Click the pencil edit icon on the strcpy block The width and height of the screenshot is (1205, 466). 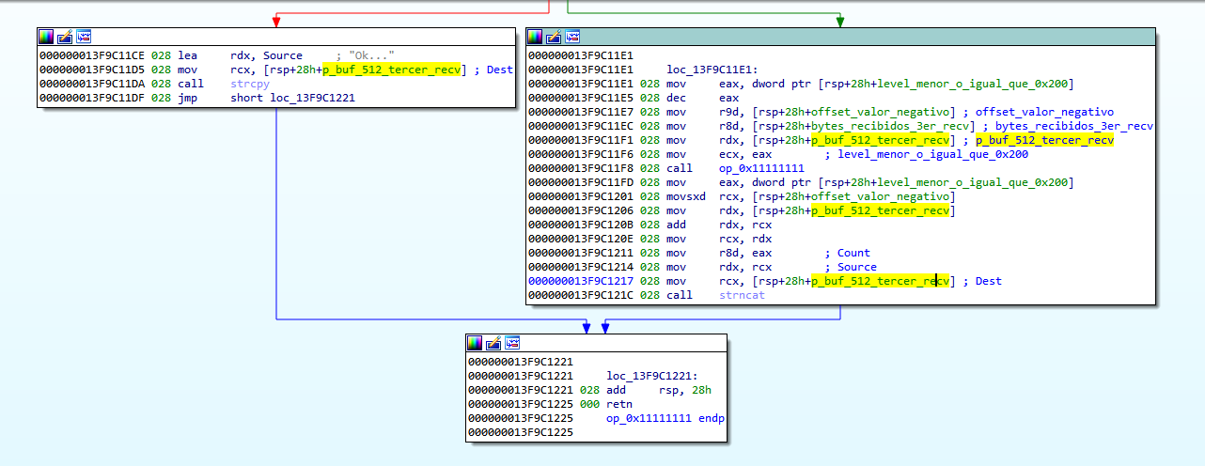pyautogui.click(x=65, y=37)
